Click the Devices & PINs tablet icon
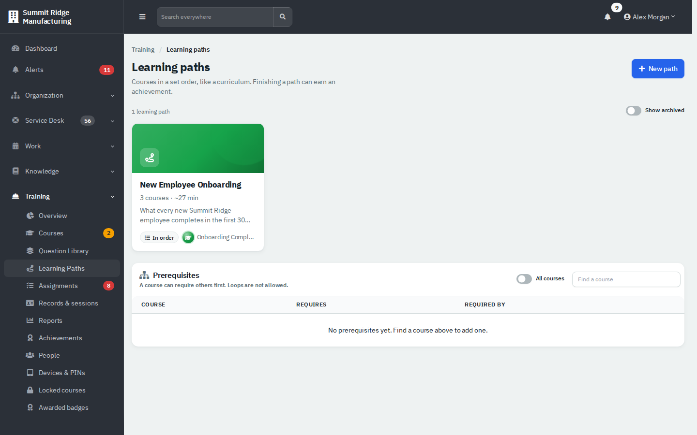This screenshot has height=435, width=697. click(30, 373)
